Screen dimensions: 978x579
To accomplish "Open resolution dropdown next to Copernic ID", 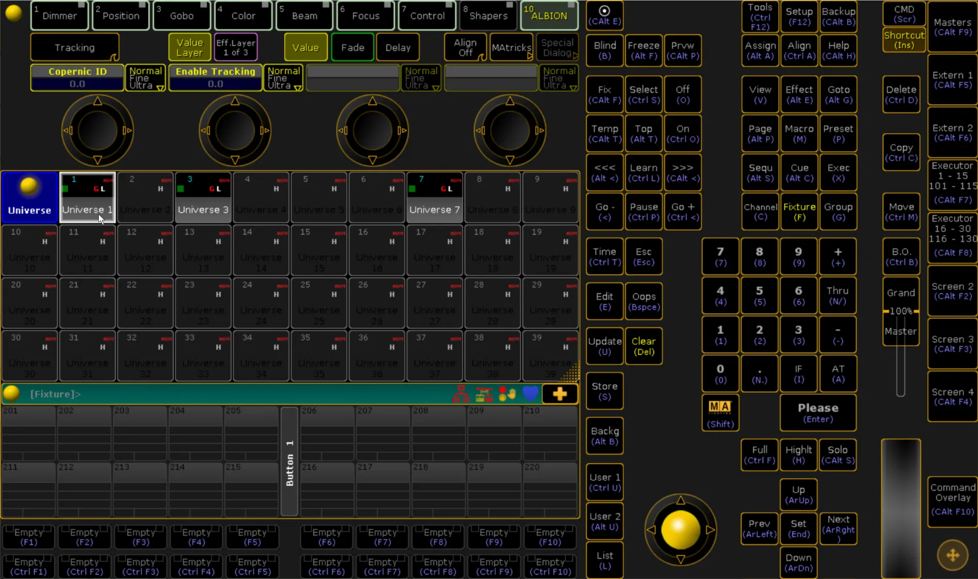I will point(146,78).
